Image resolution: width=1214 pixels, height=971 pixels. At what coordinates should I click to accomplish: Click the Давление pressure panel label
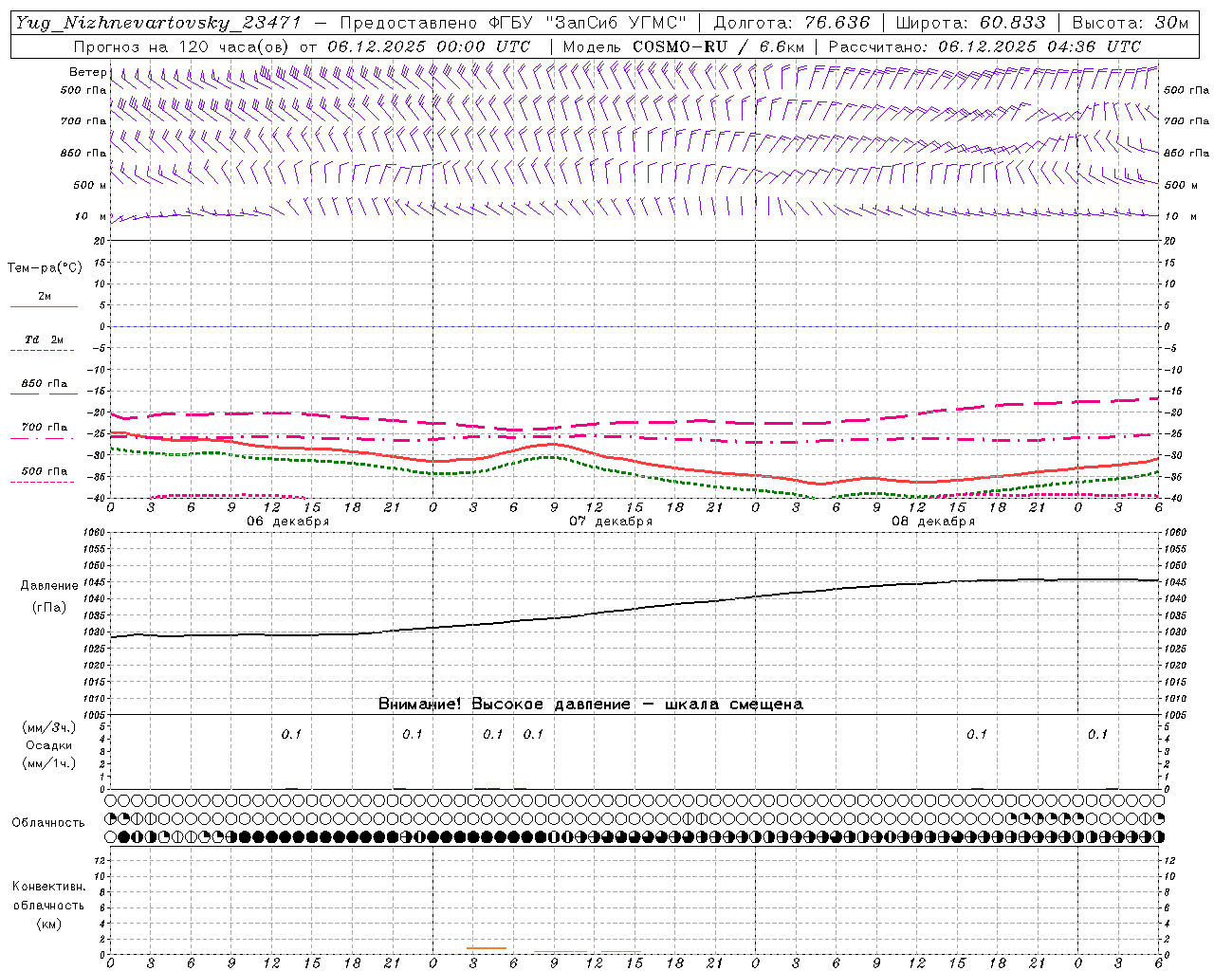click(49, 586)
